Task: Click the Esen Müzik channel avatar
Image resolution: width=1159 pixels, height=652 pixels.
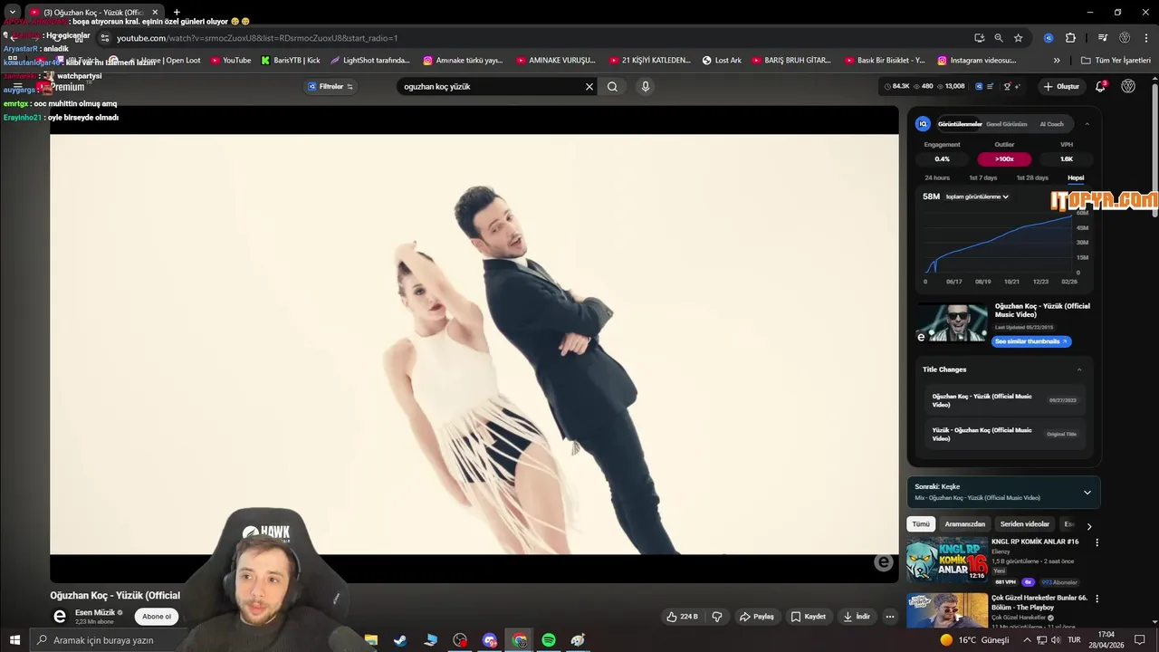Action: pos(60,617)
